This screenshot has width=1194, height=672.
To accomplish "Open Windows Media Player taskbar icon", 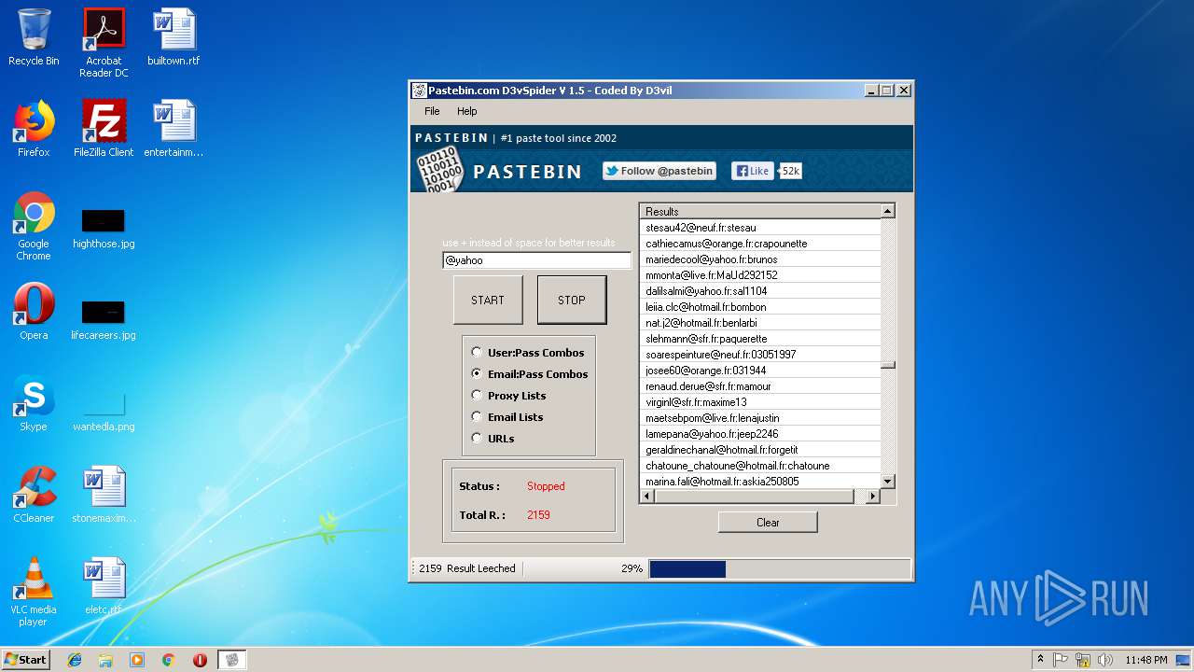I will [x=137, y=660].
